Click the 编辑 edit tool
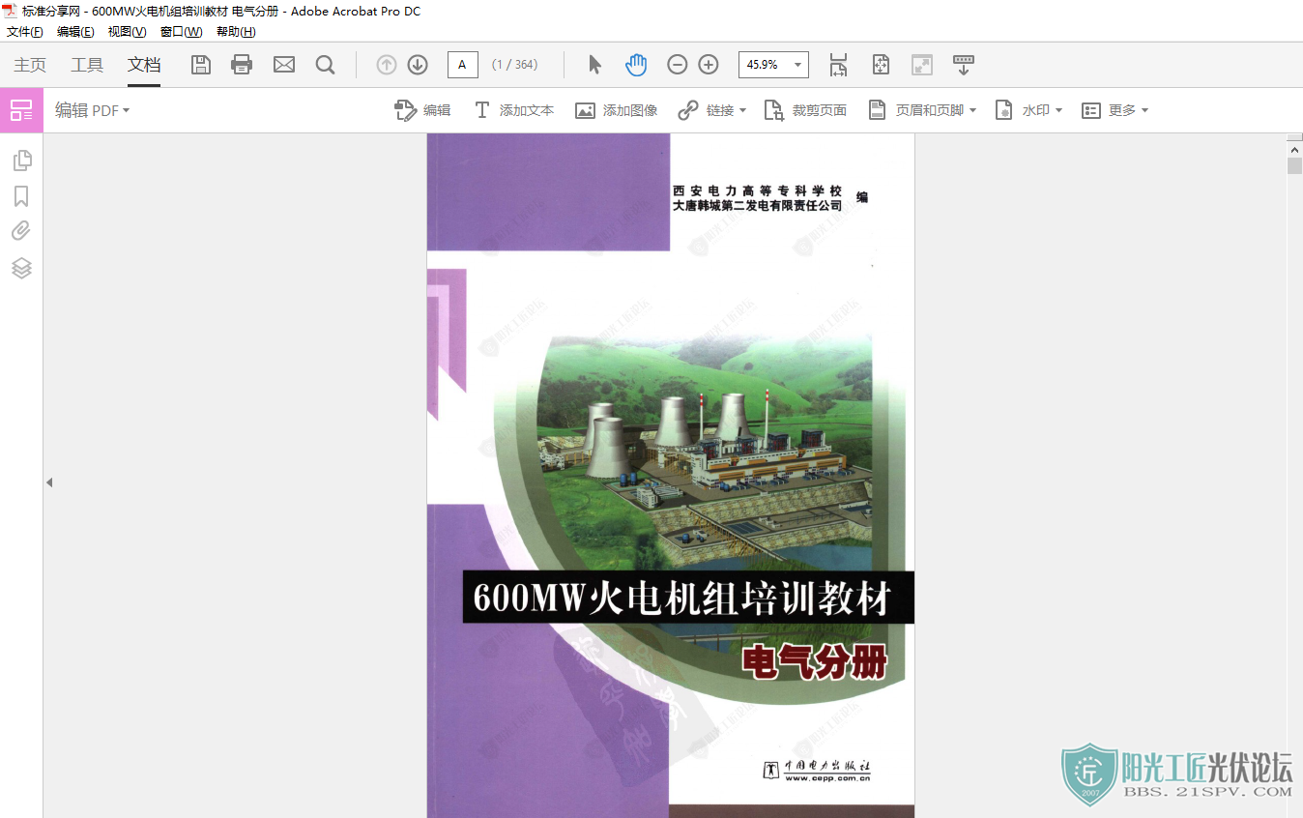This screenshot has height=818, width=1303. pyautogui.click(x=422, y=110)
